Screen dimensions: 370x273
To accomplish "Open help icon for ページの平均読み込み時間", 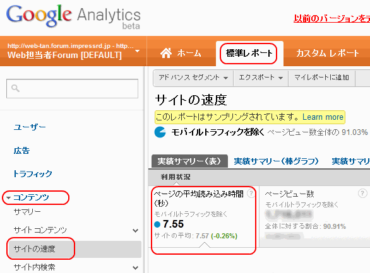I will (251, 194).
